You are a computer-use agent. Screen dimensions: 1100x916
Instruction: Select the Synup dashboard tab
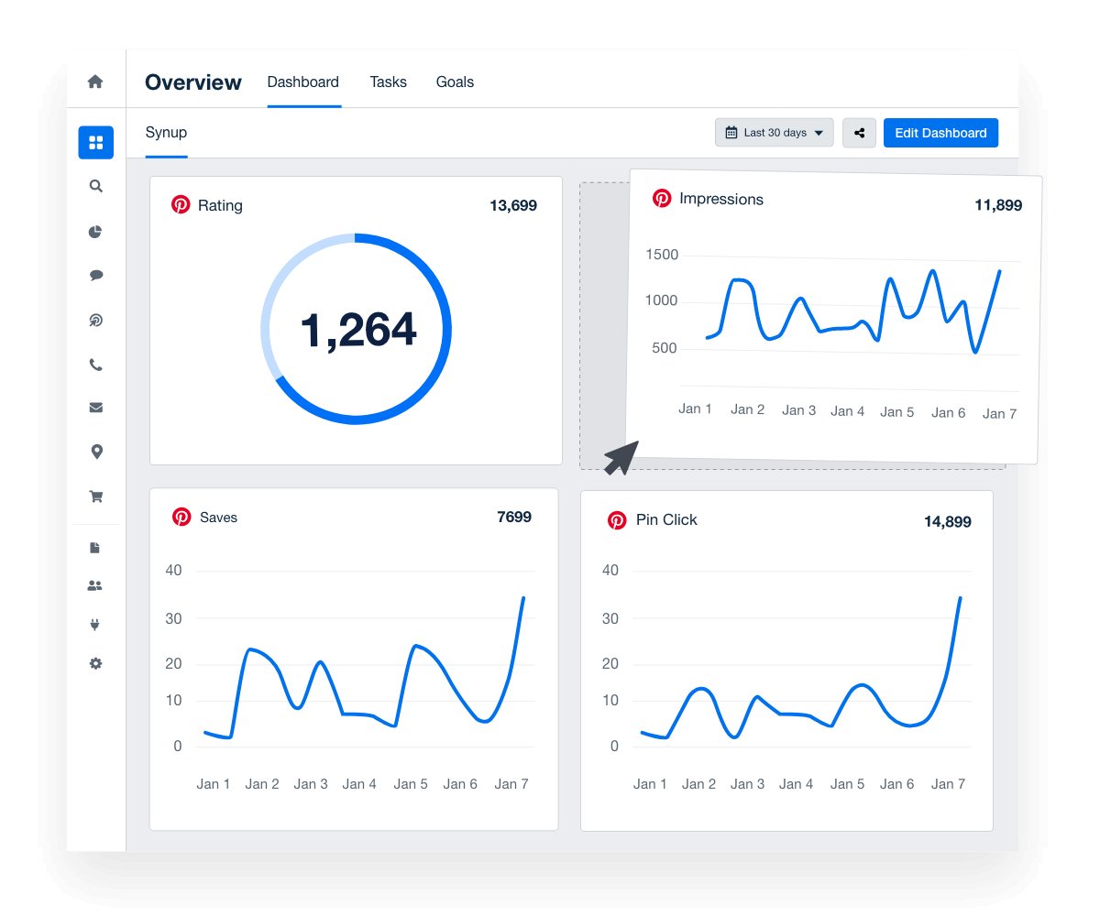[x=166, y=133]
